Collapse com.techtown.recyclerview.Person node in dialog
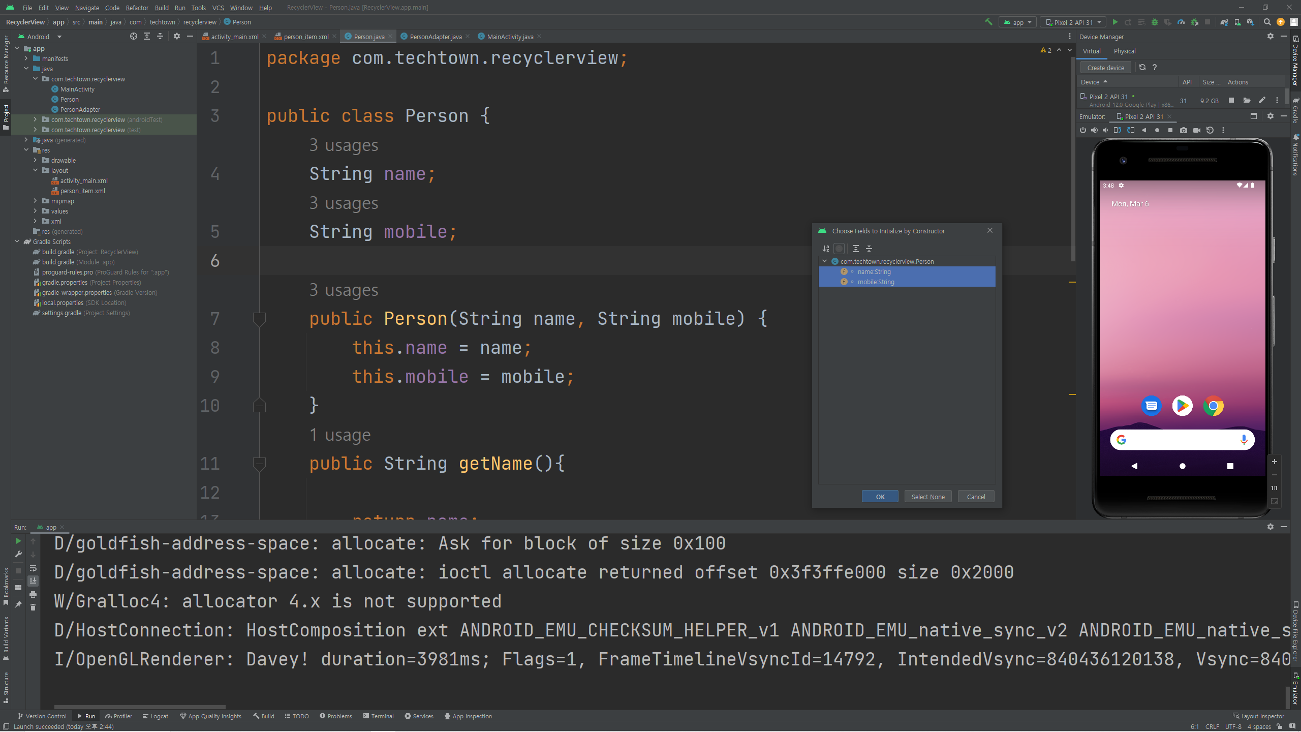1301x732 pixels. (825, 261)
